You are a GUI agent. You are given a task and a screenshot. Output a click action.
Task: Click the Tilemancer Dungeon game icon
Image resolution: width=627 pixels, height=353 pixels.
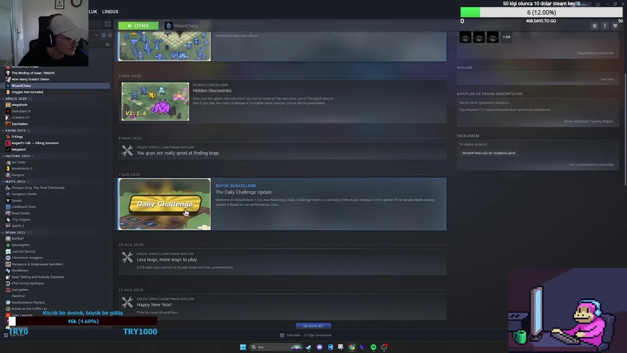pyautogui.click(x=8, y=258)
